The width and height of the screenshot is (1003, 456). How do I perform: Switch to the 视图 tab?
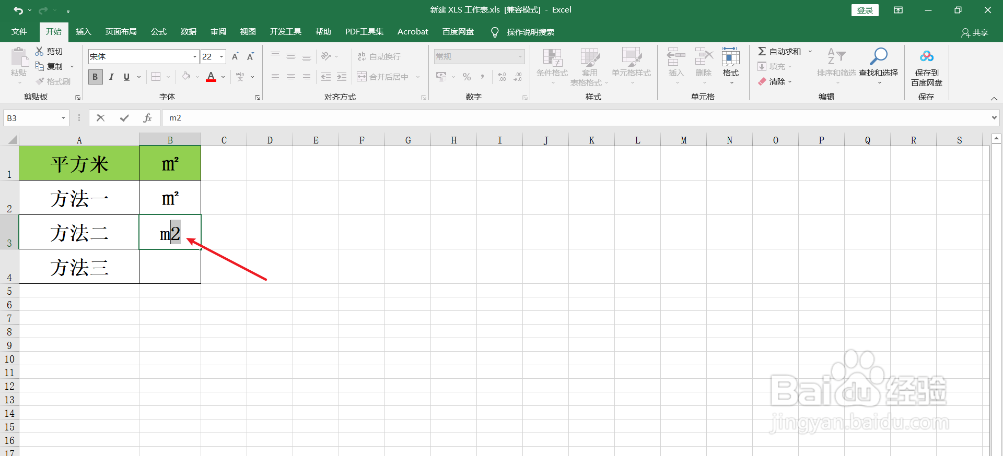pos(248,32)
